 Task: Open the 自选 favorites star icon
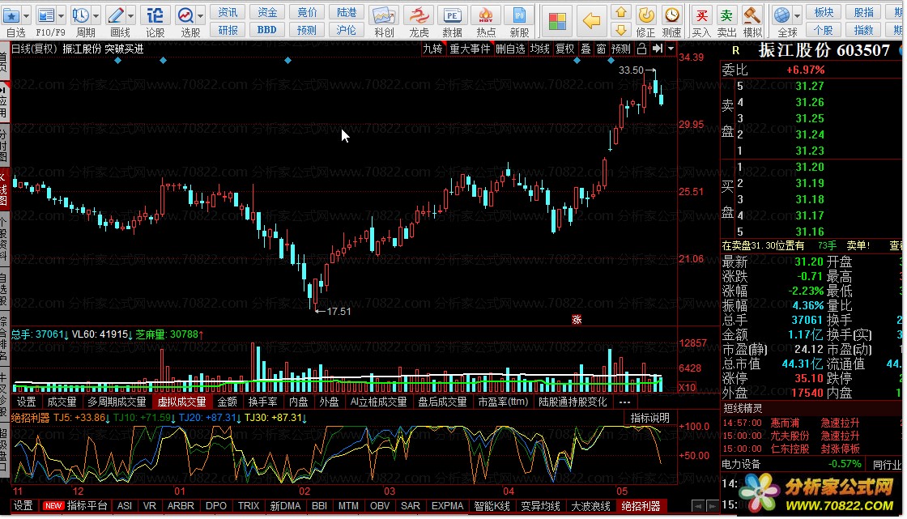pos(11,15)
